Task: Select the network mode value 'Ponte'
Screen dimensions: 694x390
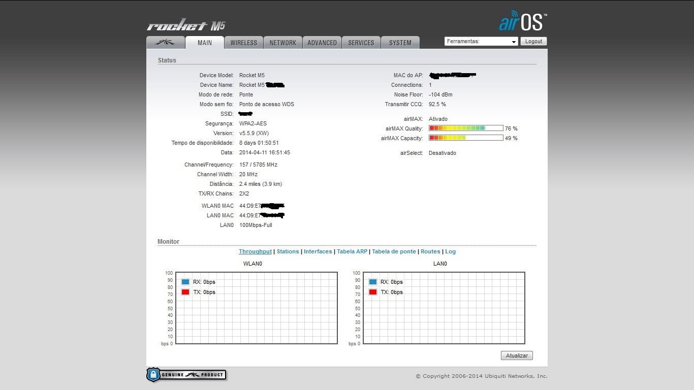Action: pos(246,95)
